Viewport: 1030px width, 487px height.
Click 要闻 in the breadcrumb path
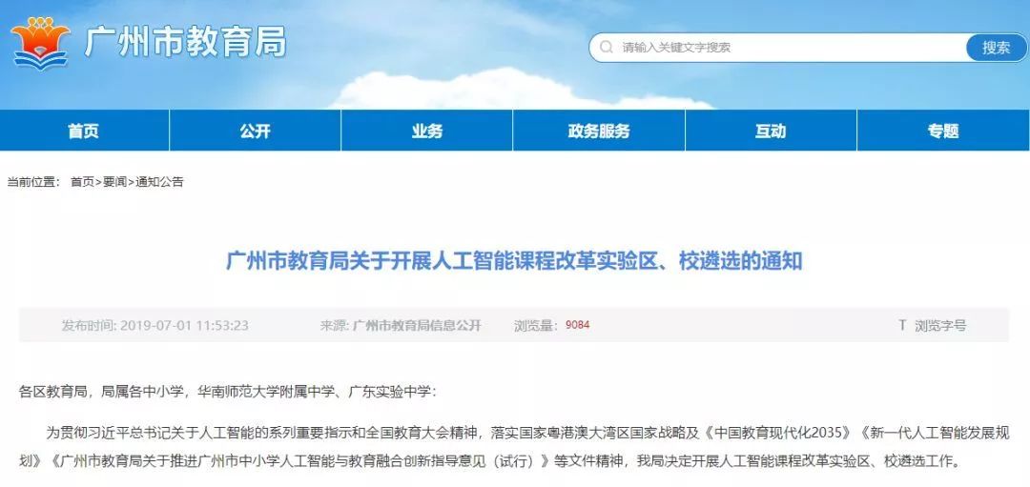click(x=115, y=182)
